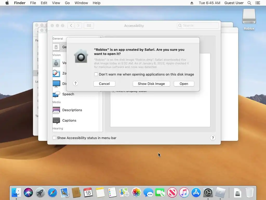
Task: Toggle Show Accessibility status in menu bar
Action: (x=54, y=138)
